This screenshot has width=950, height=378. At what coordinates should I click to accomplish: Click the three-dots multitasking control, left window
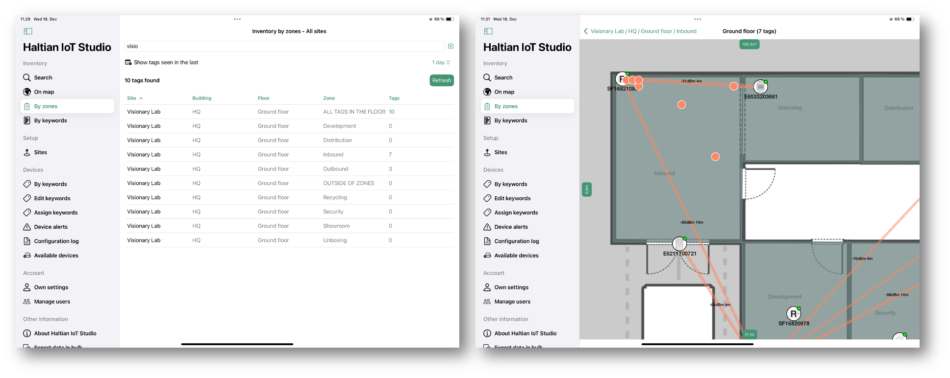tap(237, 19)
